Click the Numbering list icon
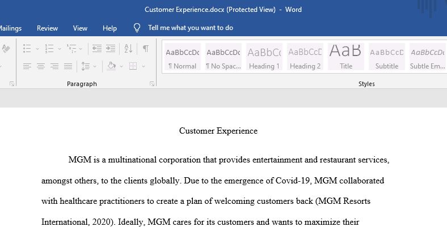Screen dimensions: 447x231 (x=49, y=48)
